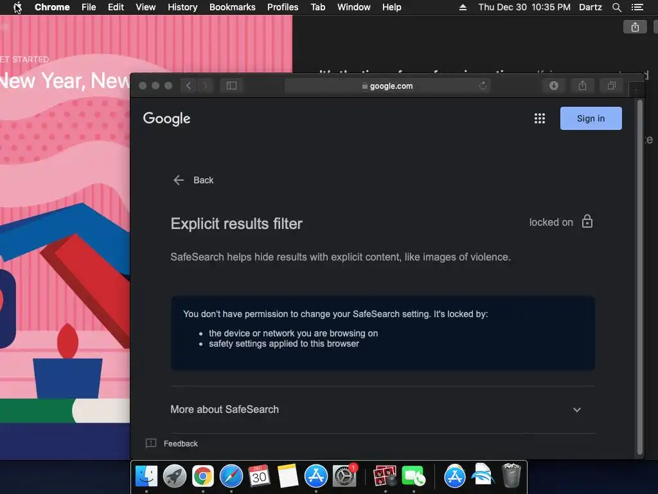Open the Profiles menu
The image size is (658, 494).
point(283,7)
